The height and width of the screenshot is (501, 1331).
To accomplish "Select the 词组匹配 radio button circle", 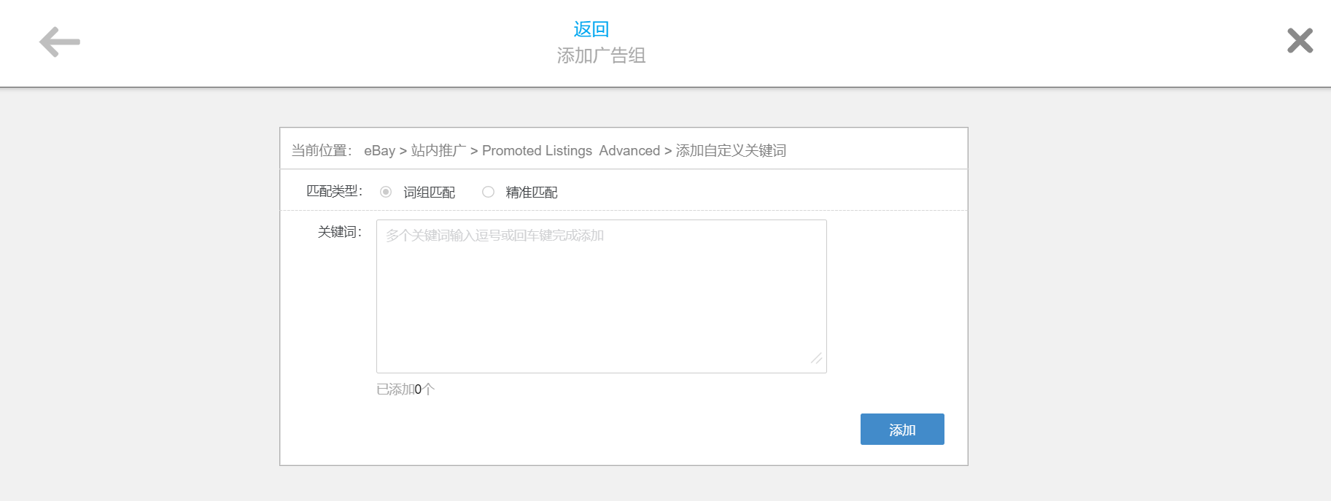I will [386, 192].
